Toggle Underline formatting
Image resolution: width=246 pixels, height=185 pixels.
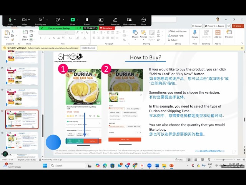pyautogui.click(x=50, y=38)
